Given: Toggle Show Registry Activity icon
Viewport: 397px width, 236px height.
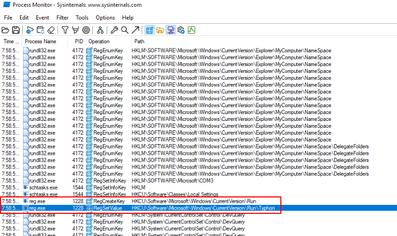Looking at the screenshot, I should tap(149, 30).
